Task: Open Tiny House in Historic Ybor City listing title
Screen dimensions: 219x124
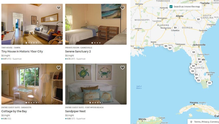Action: click(x=22, y=51)
